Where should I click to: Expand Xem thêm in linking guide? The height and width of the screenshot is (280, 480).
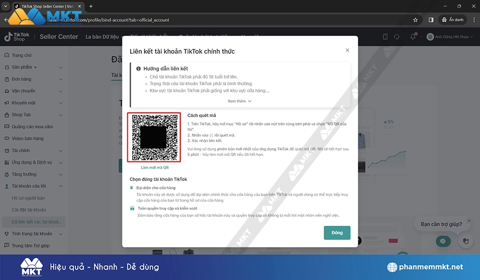tap(239, 101)
